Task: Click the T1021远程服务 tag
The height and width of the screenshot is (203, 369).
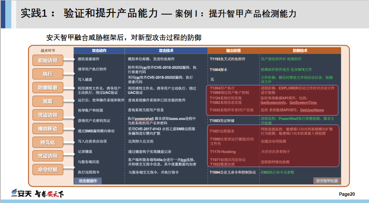Action: pos(222,131)
